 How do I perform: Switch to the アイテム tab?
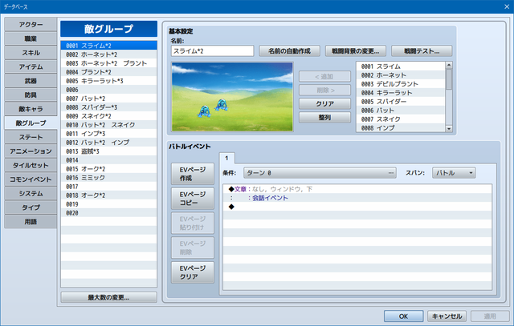(x=31, y=66)
